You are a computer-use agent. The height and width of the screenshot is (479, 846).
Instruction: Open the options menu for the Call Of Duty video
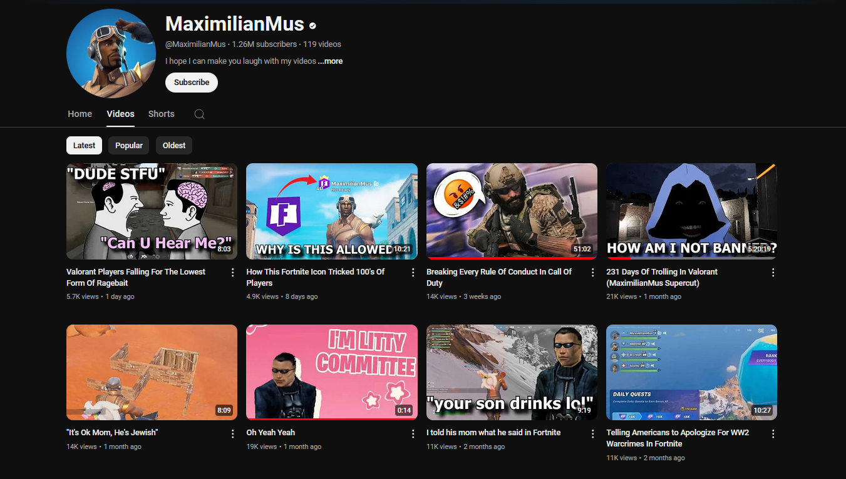click(x=592, y=273)
